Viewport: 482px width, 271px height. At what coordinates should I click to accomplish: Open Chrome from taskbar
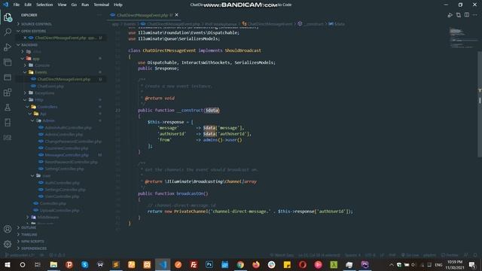[240, 264]
